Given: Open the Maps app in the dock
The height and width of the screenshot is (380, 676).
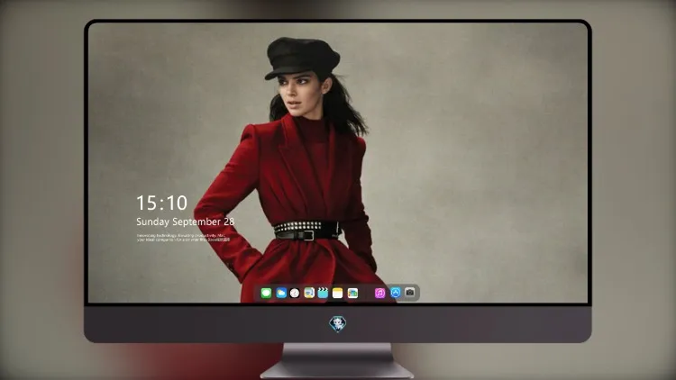Looking at the screenshot, I should coord(309,293).
